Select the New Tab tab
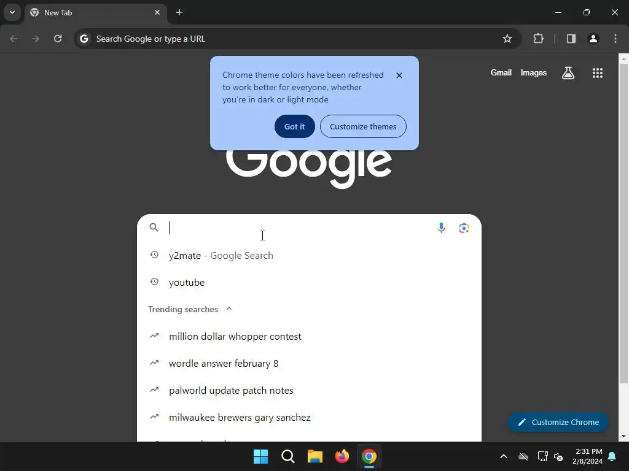Screen dimensions: 629x471 coord(95,13)
